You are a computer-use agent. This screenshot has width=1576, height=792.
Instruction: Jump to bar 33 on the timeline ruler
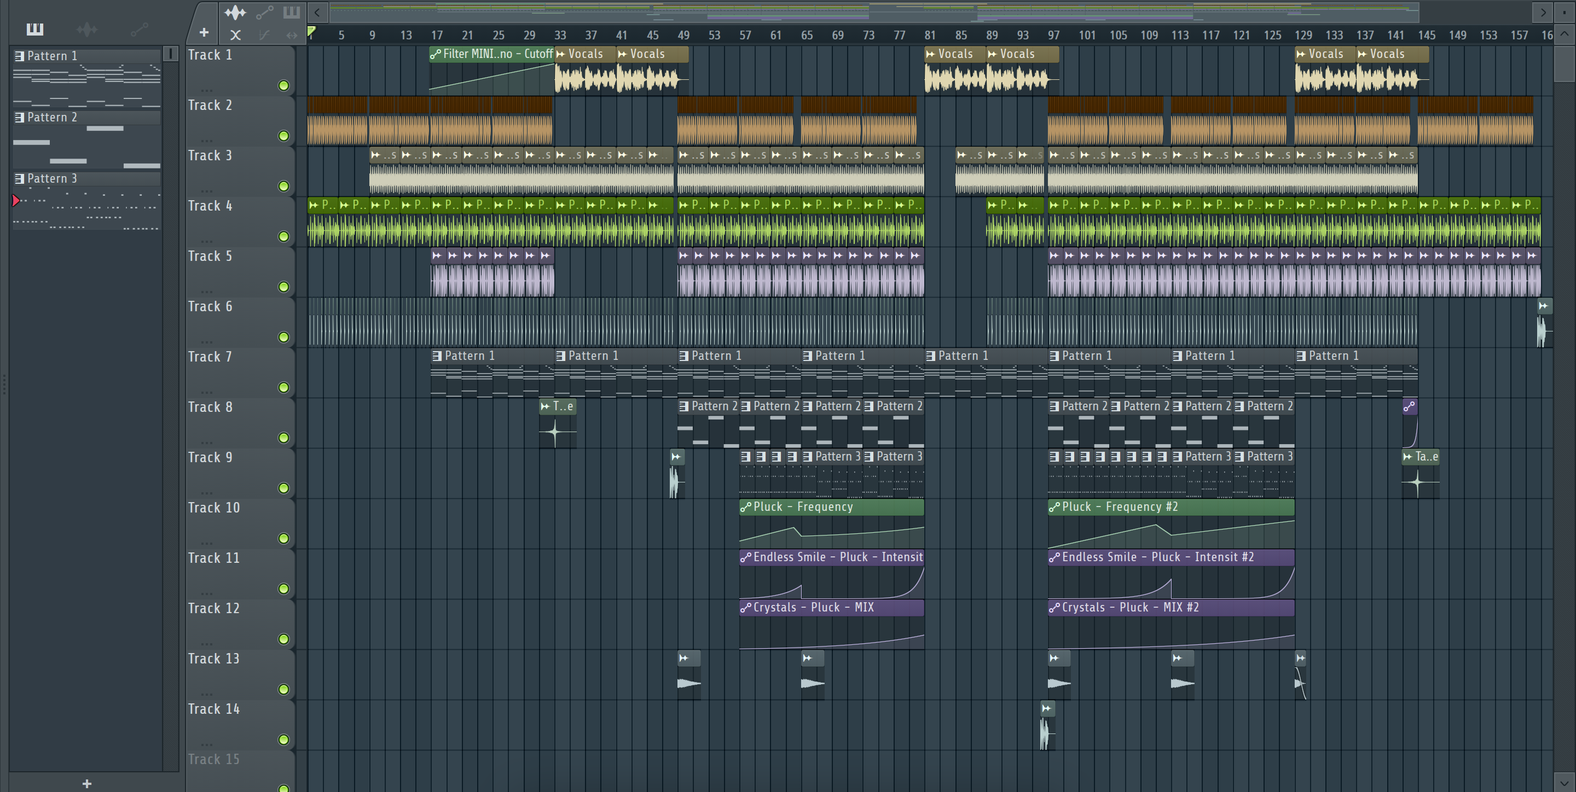pos(560,35)
